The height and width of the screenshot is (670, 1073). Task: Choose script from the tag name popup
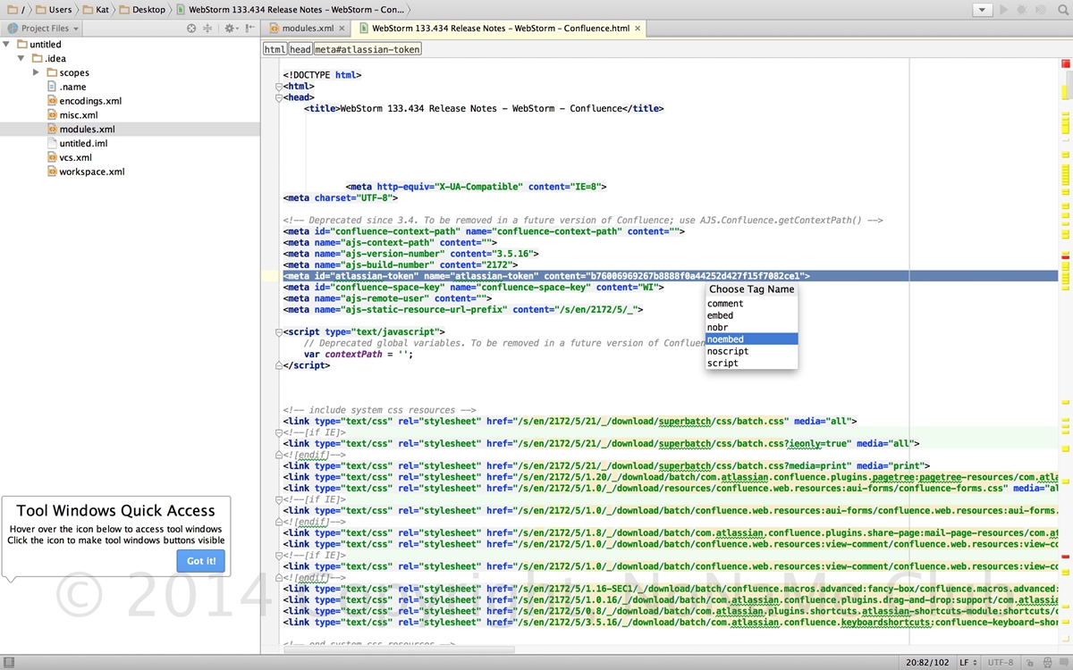tap(751, 364)
